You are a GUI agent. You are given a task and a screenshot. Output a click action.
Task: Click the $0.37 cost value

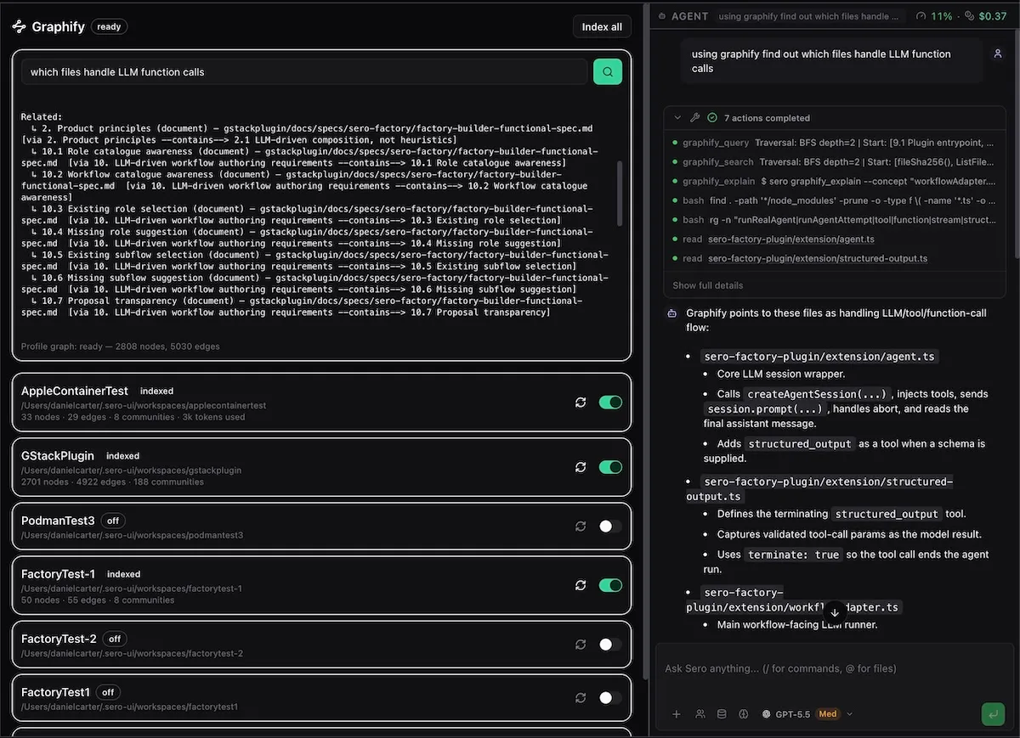click(992, 16)
